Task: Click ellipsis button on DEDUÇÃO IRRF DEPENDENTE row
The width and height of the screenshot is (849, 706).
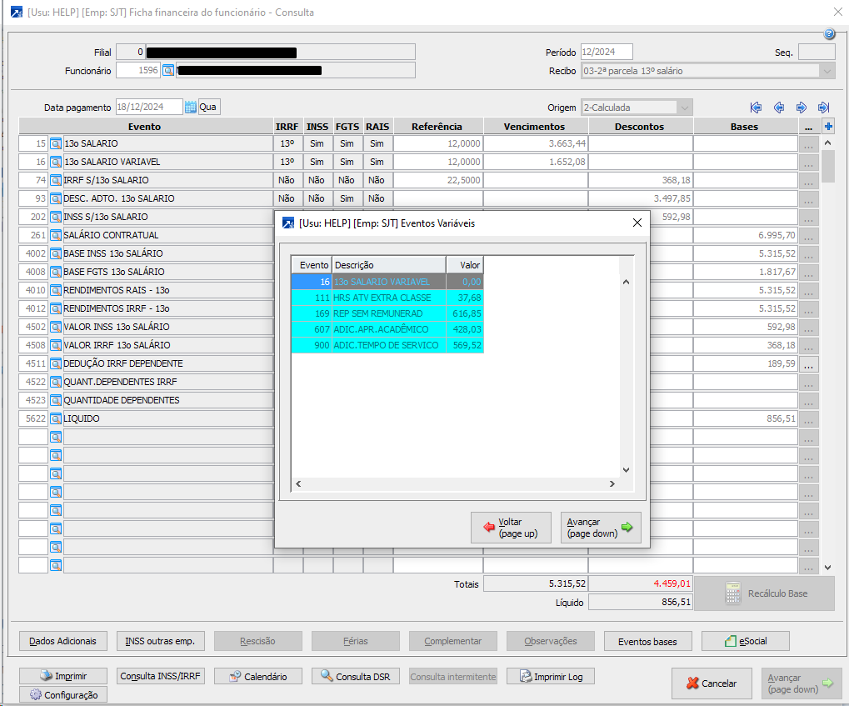Action: 808,364
